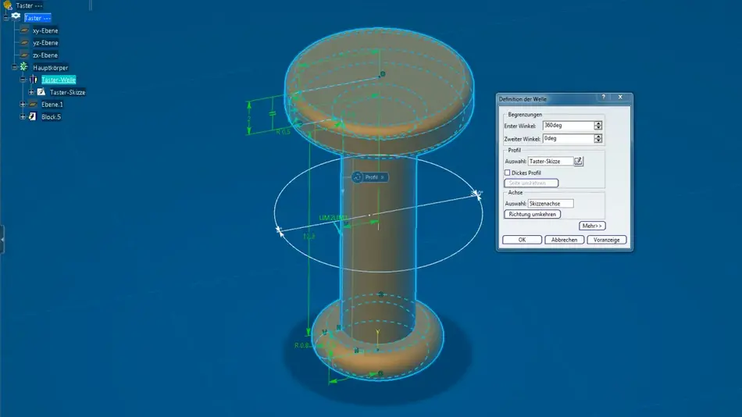
Task: Click the zx-Ebene plane icon in tree
Action: [24, 55]
